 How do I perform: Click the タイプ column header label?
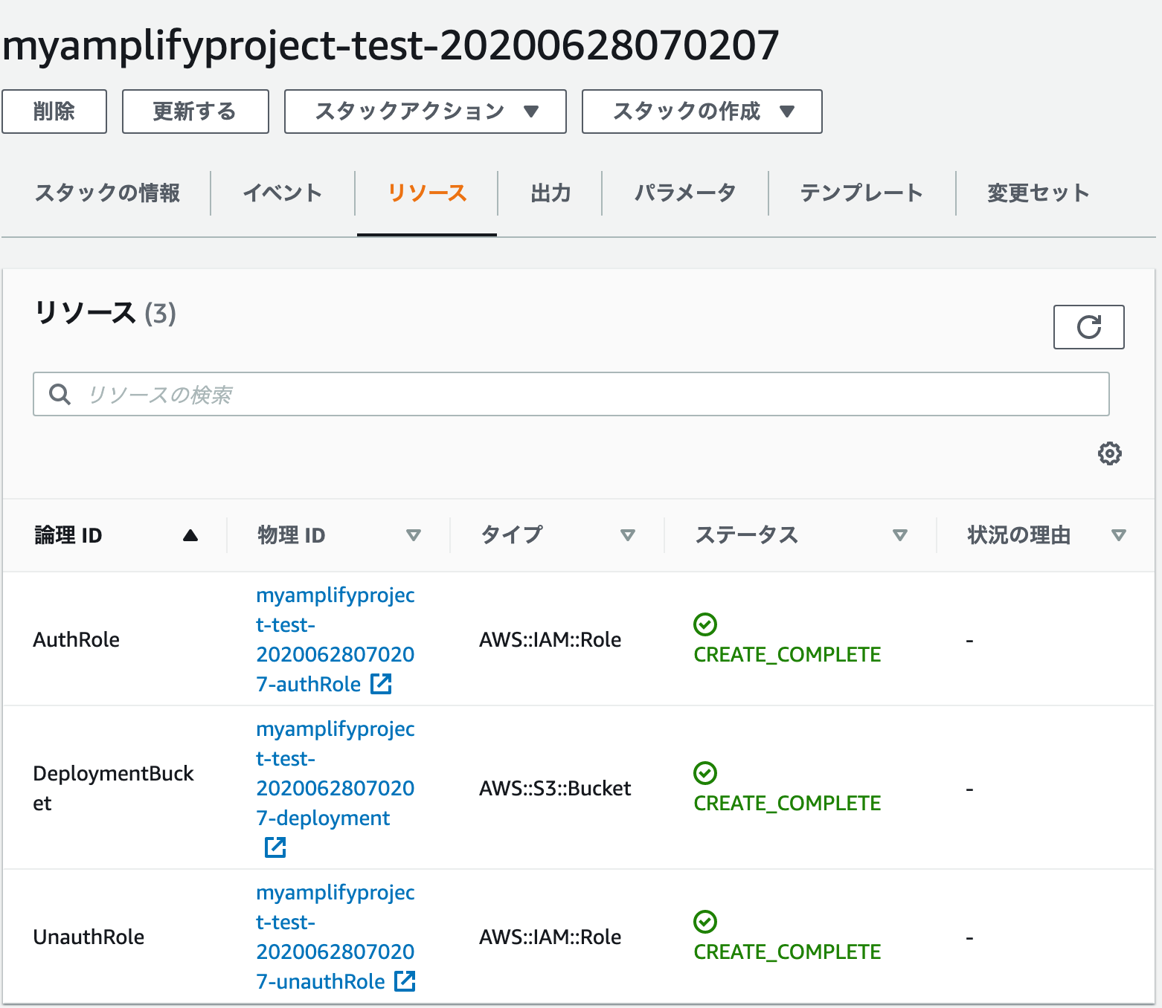click(x=512, y=535)
